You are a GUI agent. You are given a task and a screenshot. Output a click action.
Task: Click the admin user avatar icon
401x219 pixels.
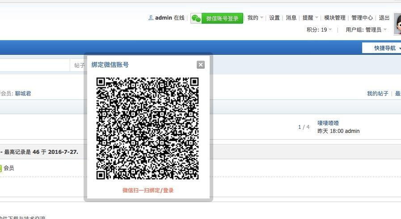coord(151,17)
